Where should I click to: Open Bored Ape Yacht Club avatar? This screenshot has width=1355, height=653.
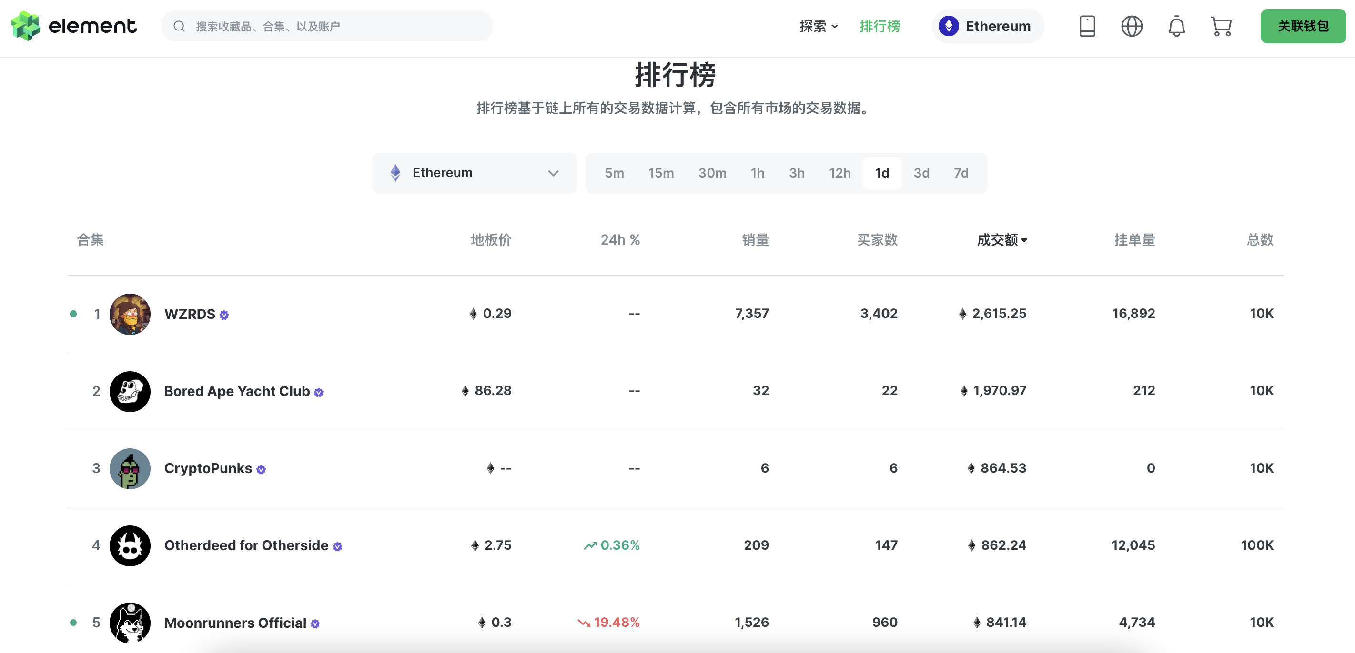click(x=130, y=391)
